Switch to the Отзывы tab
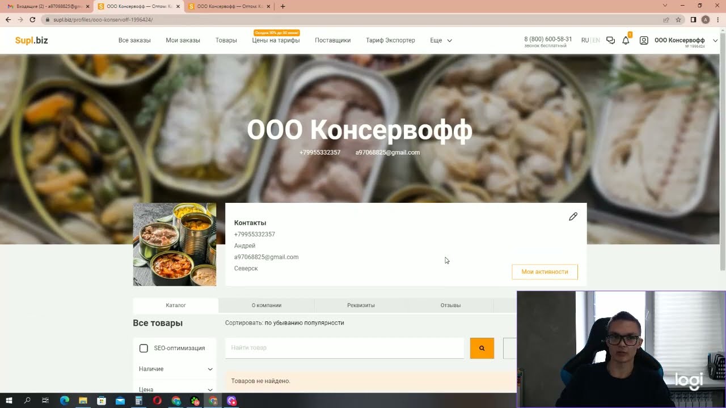The width and height of the screenshot is (726, 408). click(x=450, y=305)
